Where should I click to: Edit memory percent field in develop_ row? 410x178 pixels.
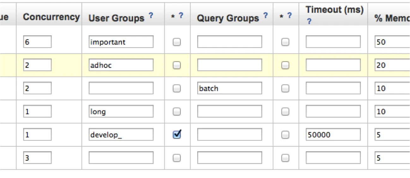(392, 135)
